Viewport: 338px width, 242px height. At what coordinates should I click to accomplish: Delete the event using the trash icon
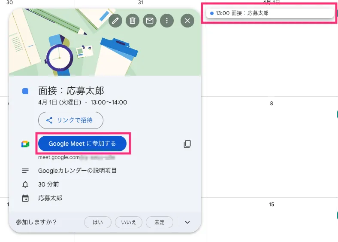[133, 20]
